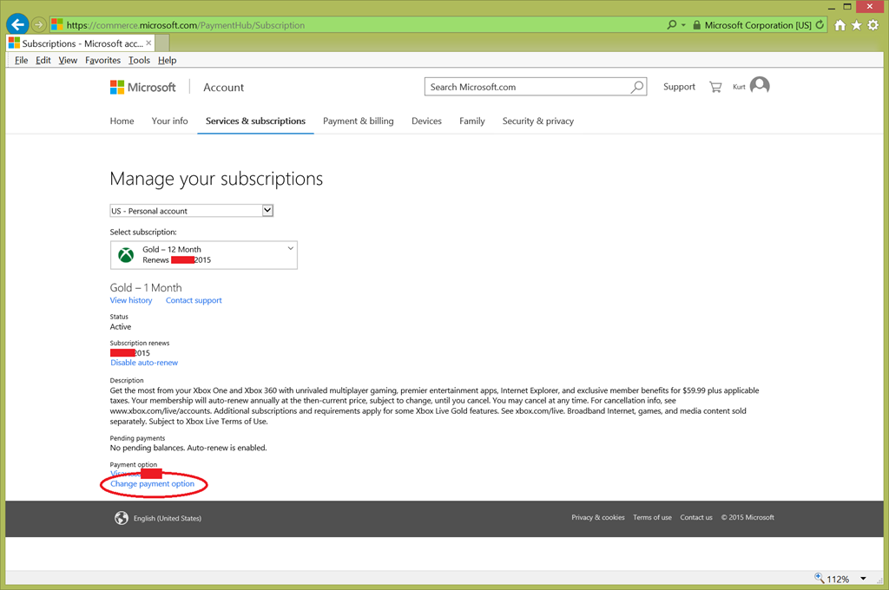Click the Microsoft logo in header
The image size is (889, 590).
click(142, 87)
